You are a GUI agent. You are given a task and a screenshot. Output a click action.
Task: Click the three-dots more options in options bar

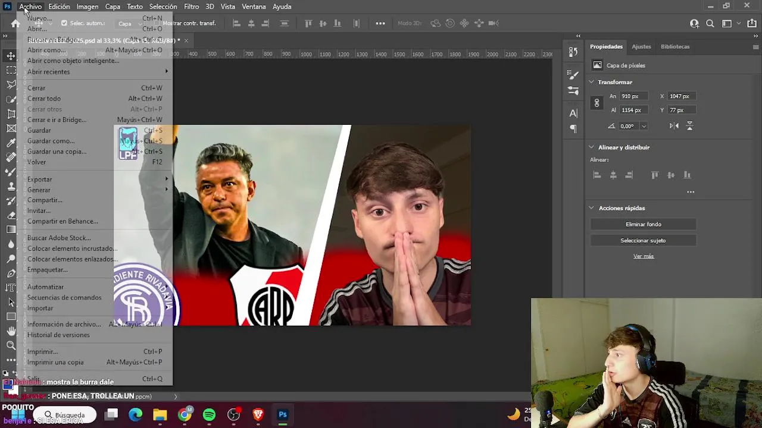380,23
